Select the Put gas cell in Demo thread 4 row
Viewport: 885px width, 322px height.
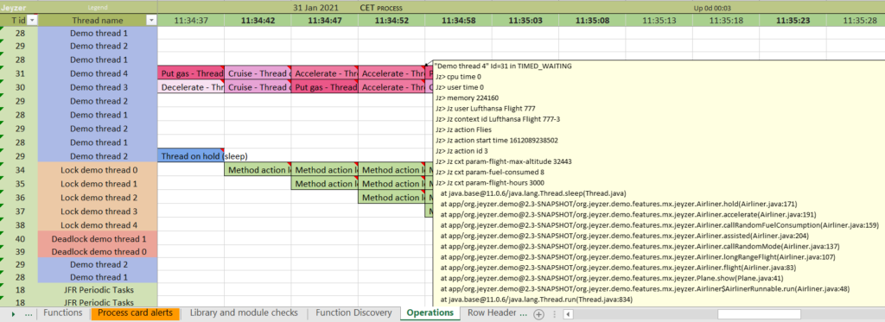click(x=191, y=73)
